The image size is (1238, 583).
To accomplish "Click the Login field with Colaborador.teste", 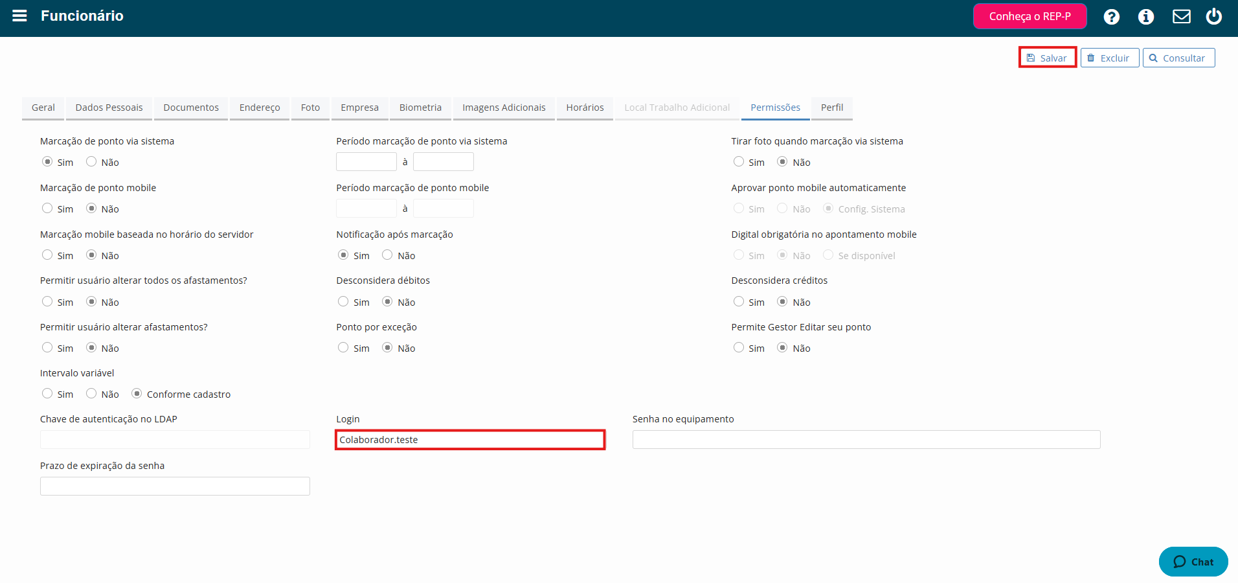I will pos(470,439).
